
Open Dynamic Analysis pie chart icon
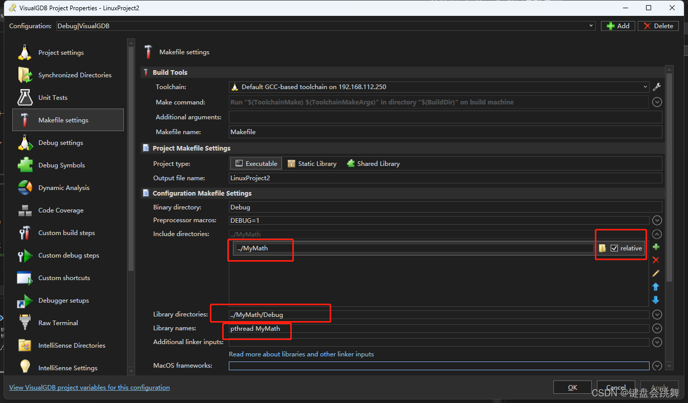(x=25, y=187)
